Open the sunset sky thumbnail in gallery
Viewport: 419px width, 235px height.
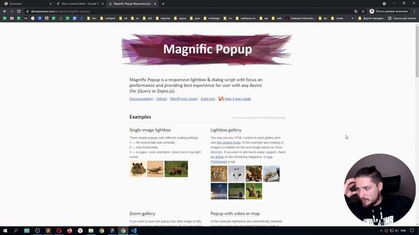click(219, 191)
